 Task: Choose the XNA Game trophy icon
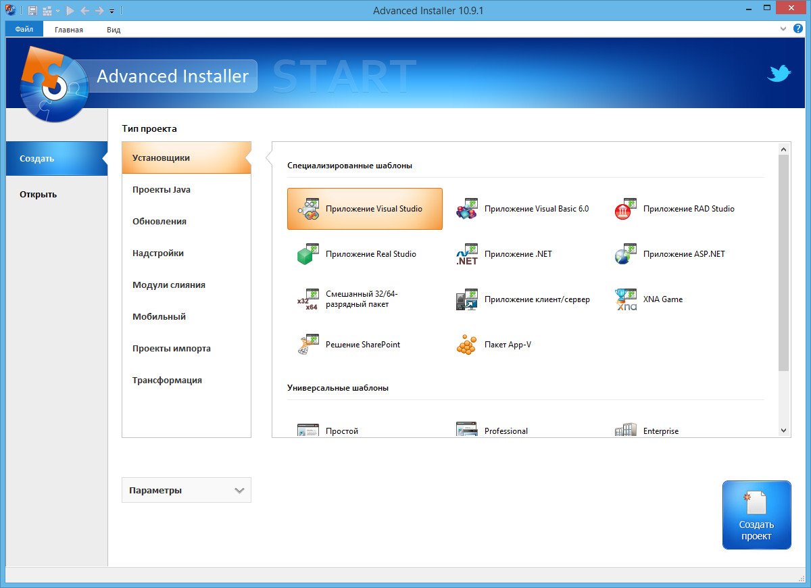pos(625,299)
